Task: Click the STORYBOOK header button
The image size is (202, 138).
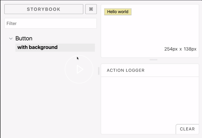Action: (44, 9)
